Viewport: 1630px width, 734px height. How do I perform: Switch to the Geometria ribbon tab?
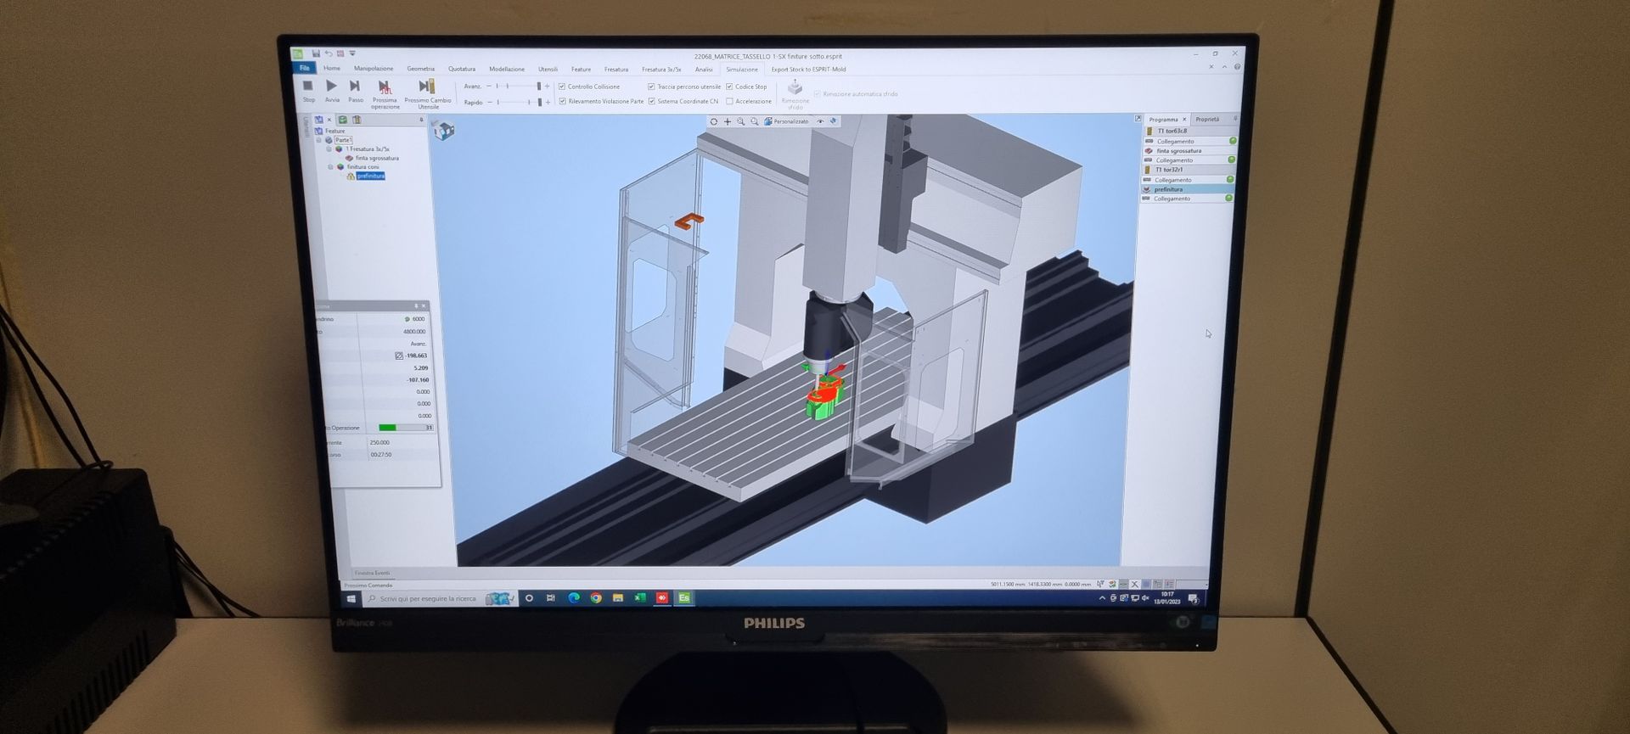(x=420, y=69)
